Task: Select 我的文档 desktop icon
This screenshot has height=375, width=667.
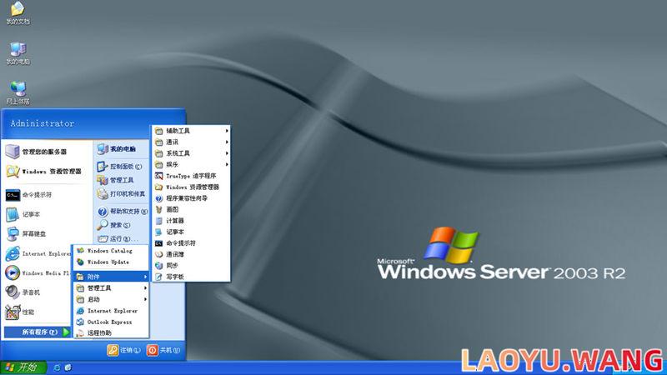Action: click(18, 13)
